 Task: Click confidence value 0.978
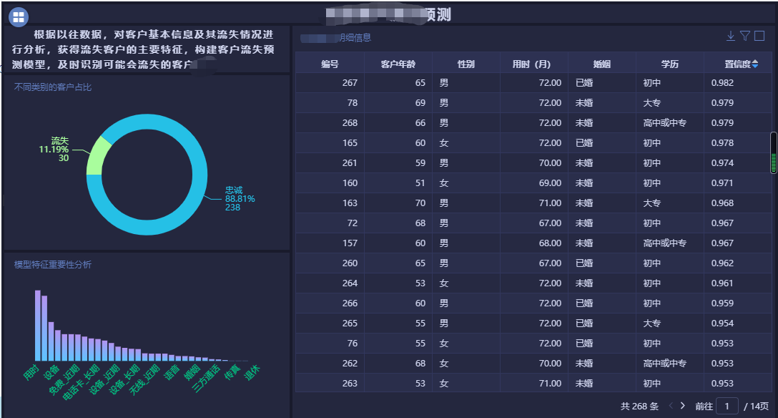722,143
